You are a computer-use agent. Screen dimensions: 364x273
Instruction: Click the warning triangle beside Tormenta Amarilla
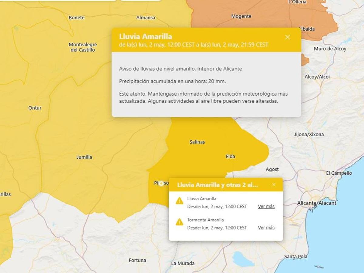[x=179, y=222]
